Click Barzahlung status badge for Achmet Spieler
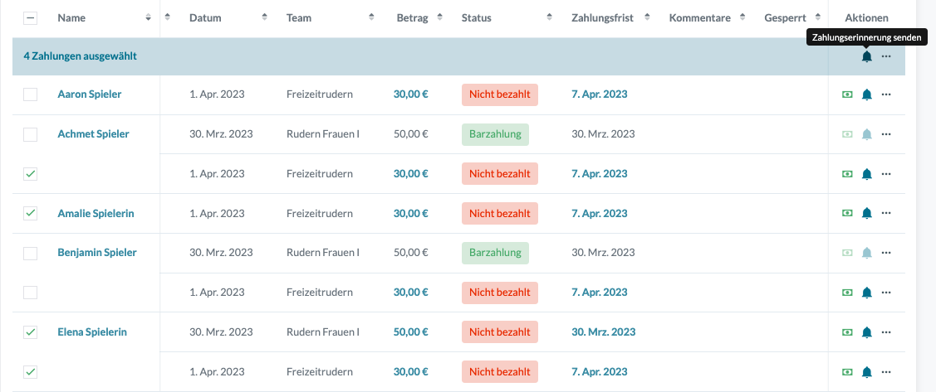 click(495, 134)
